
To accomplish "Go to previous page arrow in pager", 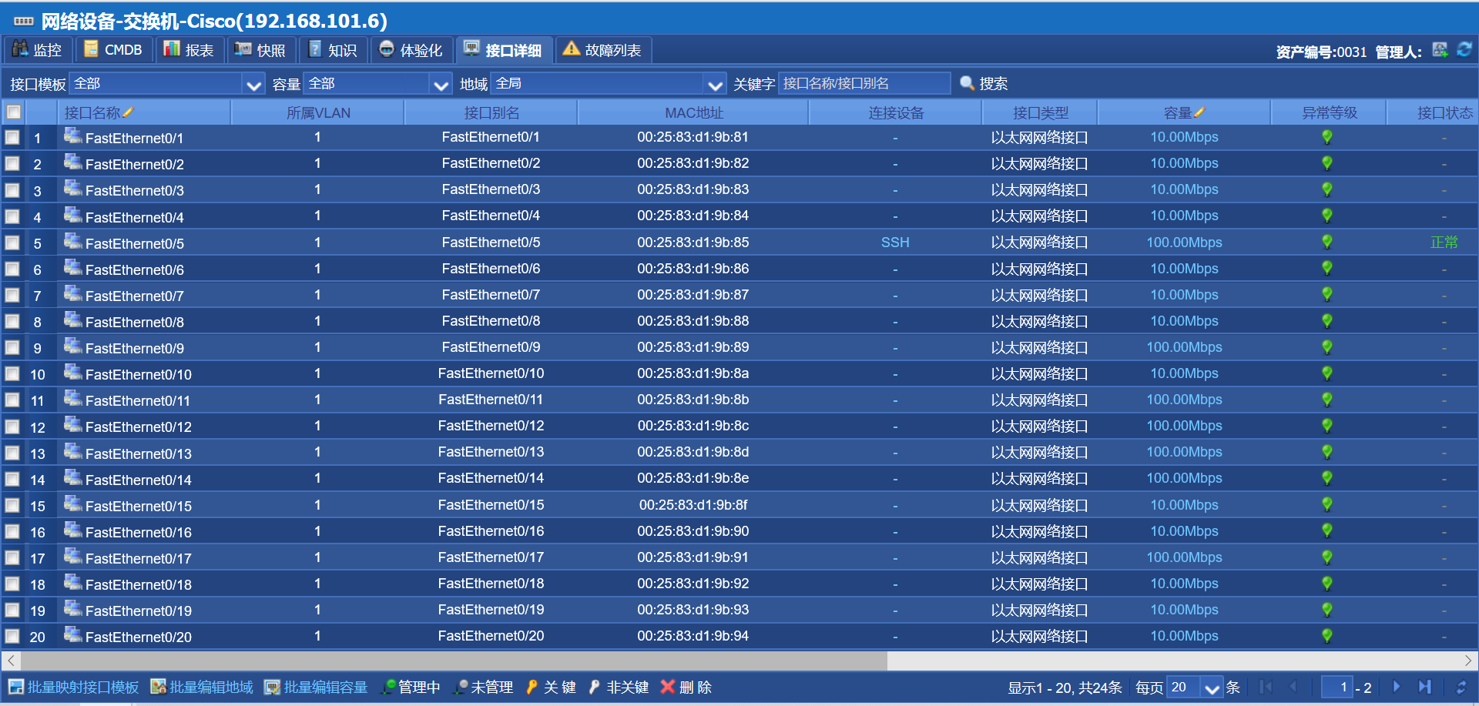I will [1294, 687].
